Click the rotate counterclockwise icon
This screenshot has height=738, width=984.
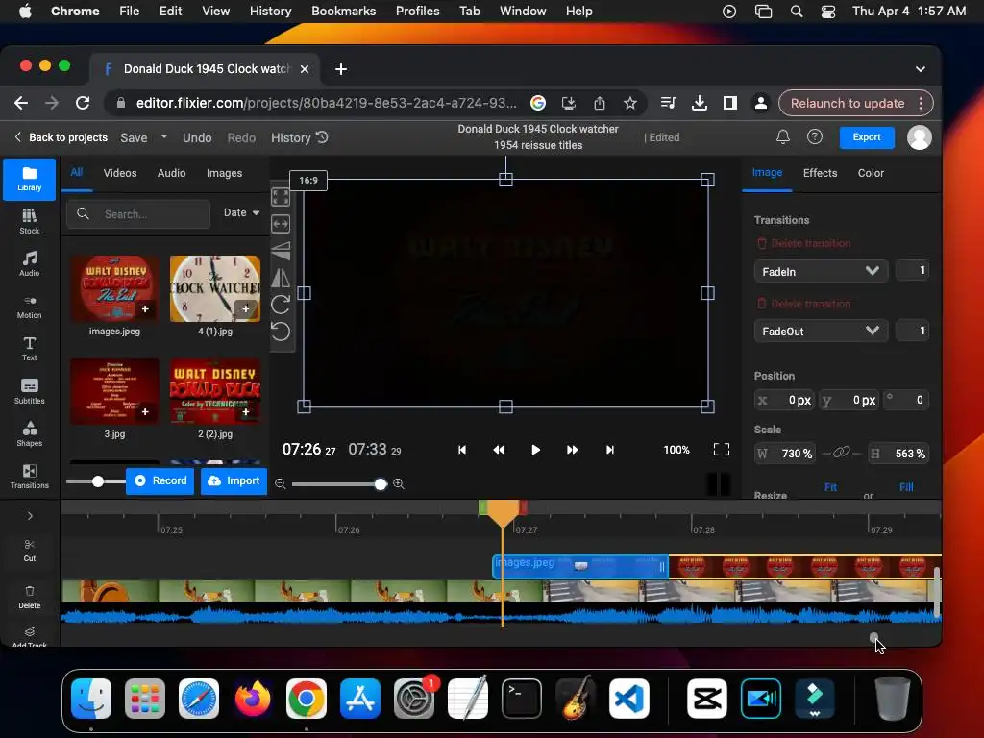[x=281, y=332]
